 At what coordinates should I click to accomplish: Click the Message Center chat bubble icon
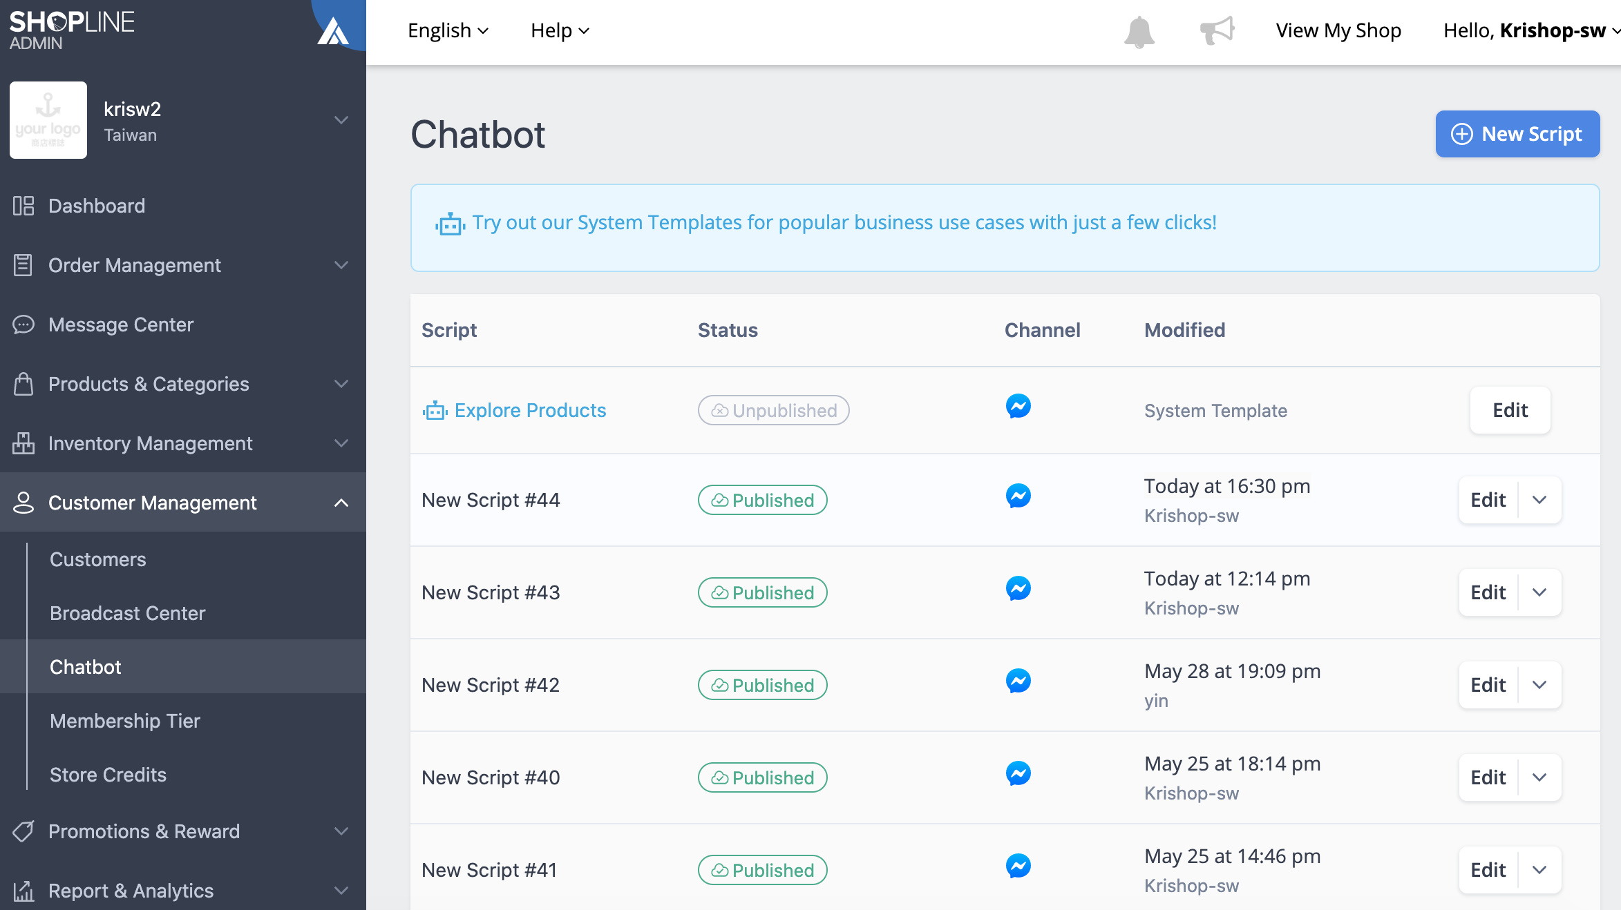tap(23, 325)
